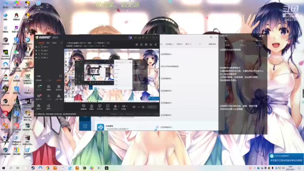The width and height of the screenshot is (304, 171).
Task: Expand speaker options arrow
Action: point(127,106)
